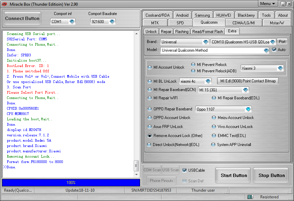Open the Brand Universal dropdown
The height and width of the screenshot is (201, 294).
(206, 42)
